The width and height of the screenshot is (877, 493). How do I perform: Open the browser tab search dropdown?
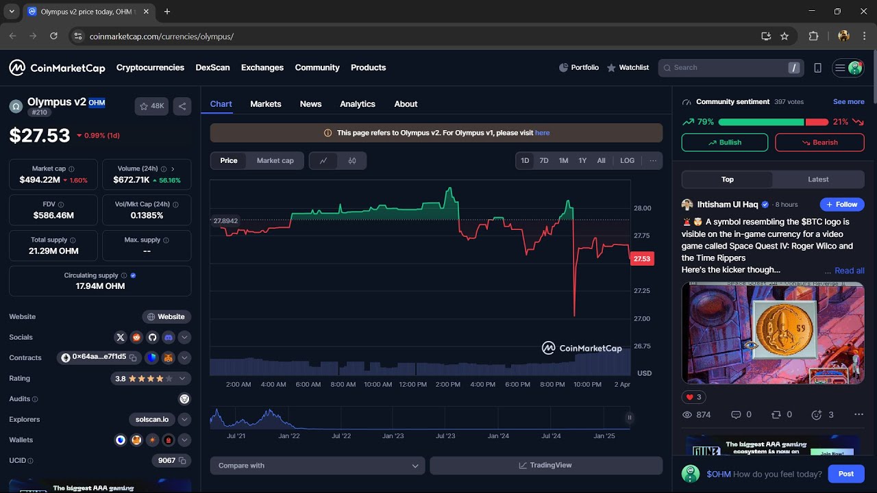[12, 12]
